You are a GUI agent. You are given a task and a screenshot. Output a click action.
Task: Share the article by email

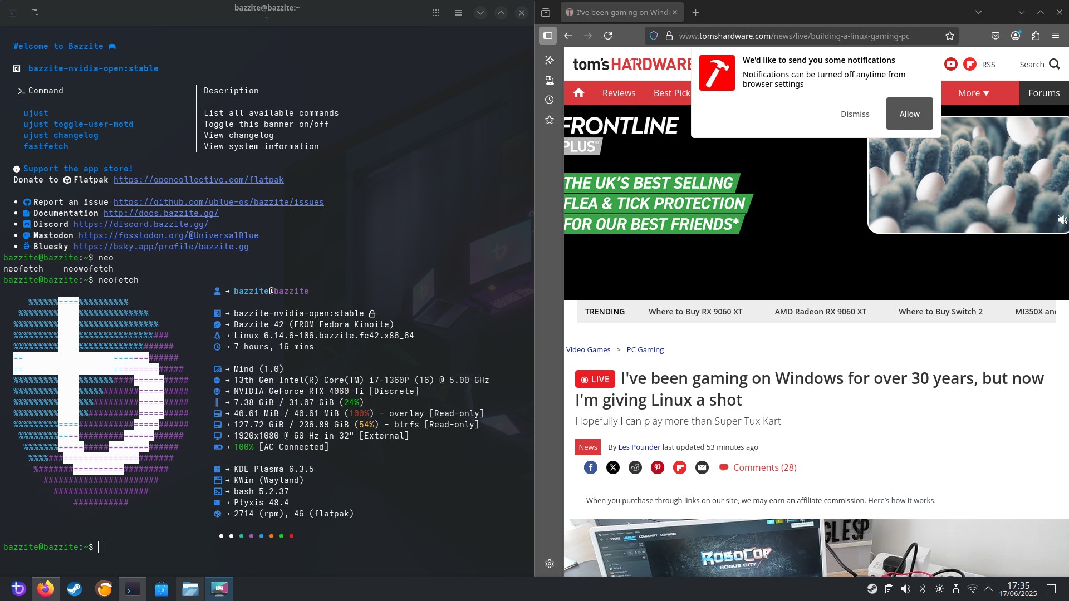click(702, 467)
